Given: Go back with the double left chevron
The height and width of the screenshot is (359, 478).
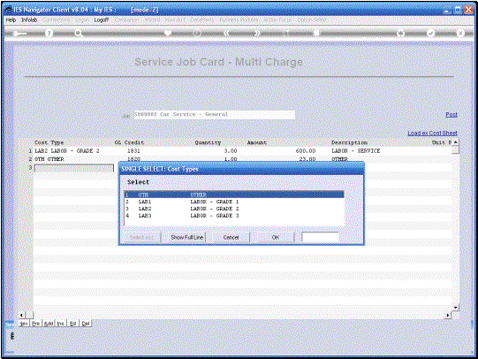Looking at the screenshot, I should pyautogui.click(x=226, y=33).
